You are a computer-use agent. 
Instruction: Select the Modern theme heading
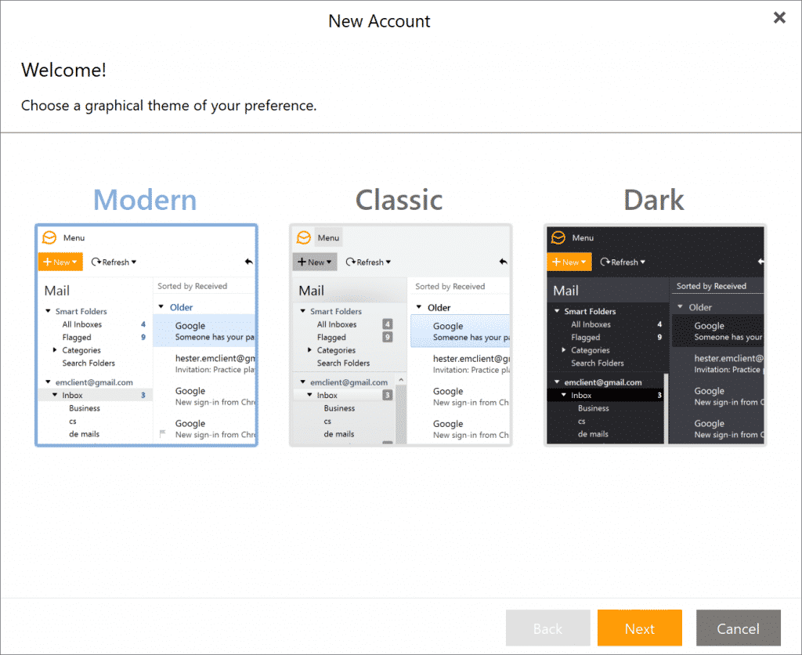[145, 200]
